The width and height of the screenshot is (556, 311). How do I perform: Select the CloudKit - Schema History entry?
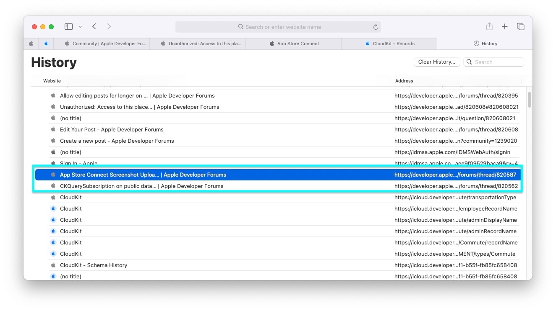94,265
